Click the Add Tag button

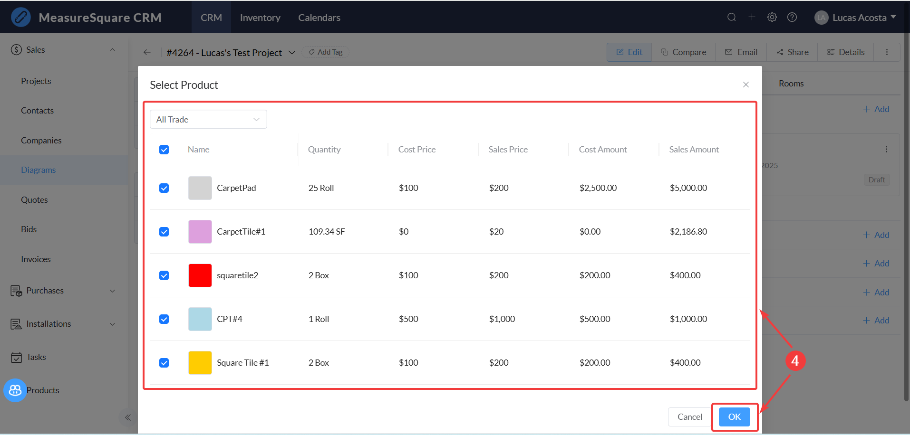click(326, 52)
